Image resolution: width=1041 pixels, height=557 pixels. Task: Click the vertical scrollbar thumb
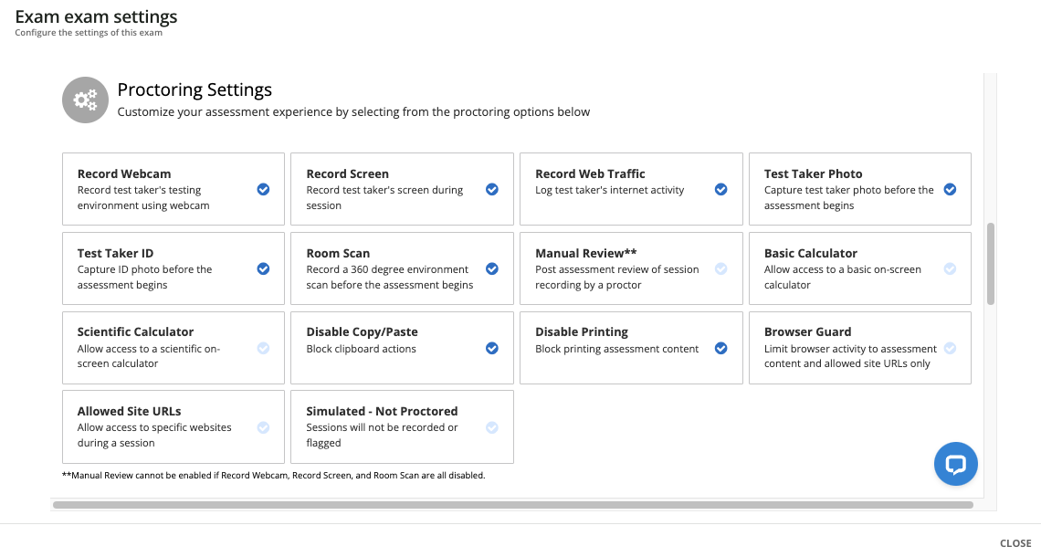[x=991, y=264]
